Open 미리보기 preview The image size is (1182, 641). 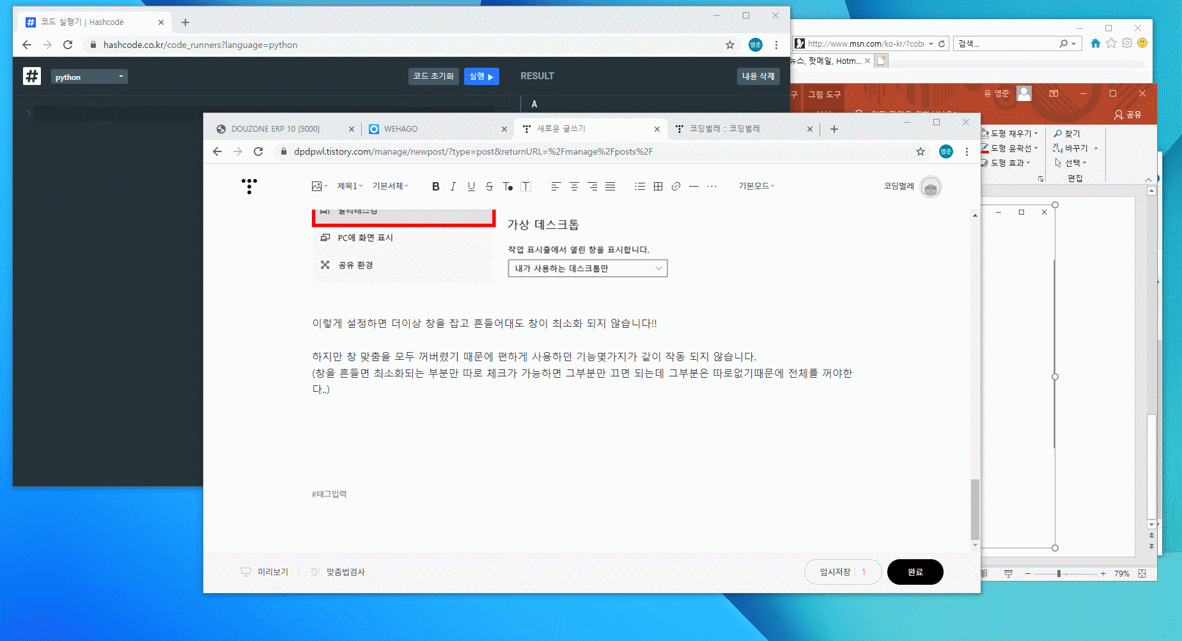pyautogui.click(x=265, y=572)
